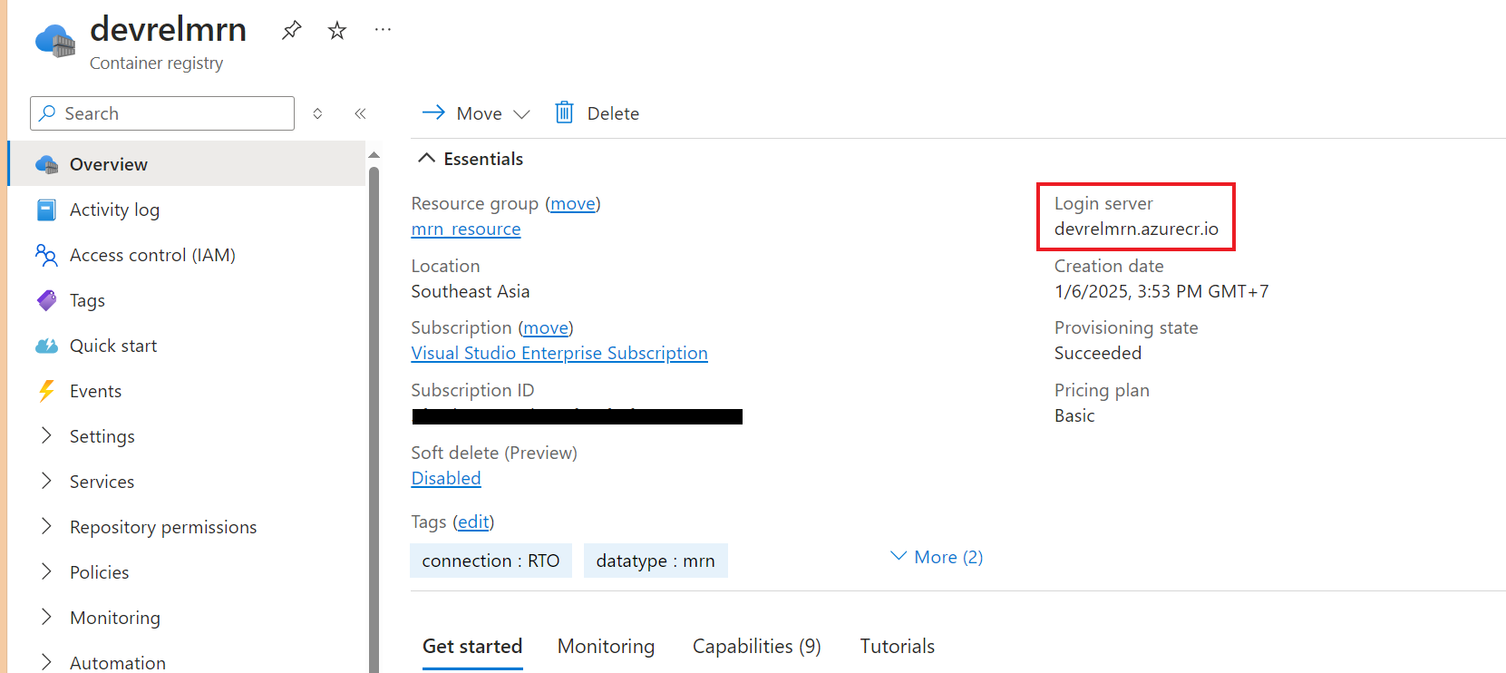
Task: Open the Move dropdown menu
Action: point(476,113)
